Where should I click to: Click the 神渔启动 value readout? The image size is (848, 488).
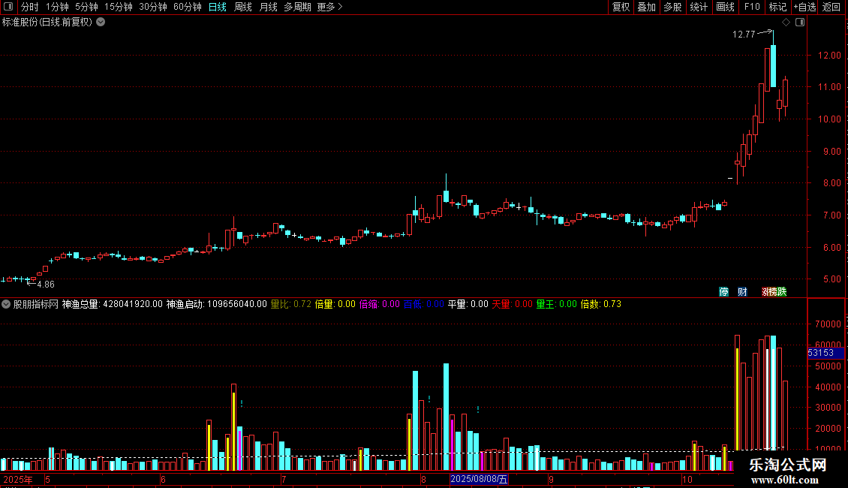[x=216, y=304]
